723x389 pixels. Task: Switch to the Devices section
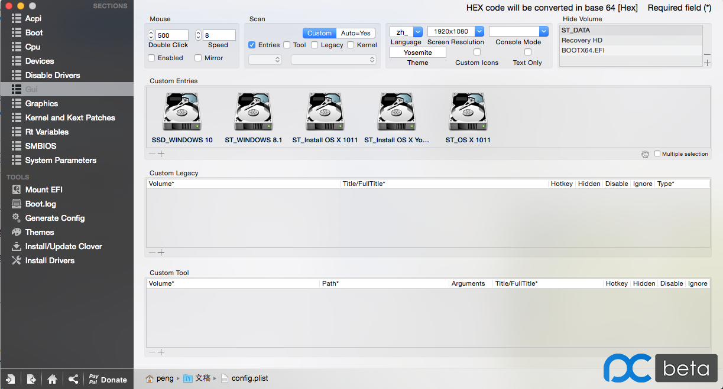pos(67,61)
